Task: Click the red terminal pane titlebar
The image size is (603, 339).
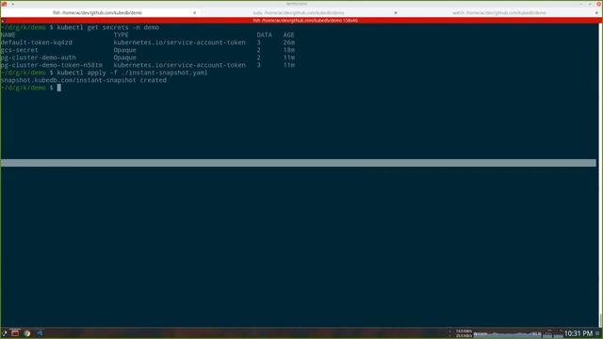Action: [x=301, y=21]
